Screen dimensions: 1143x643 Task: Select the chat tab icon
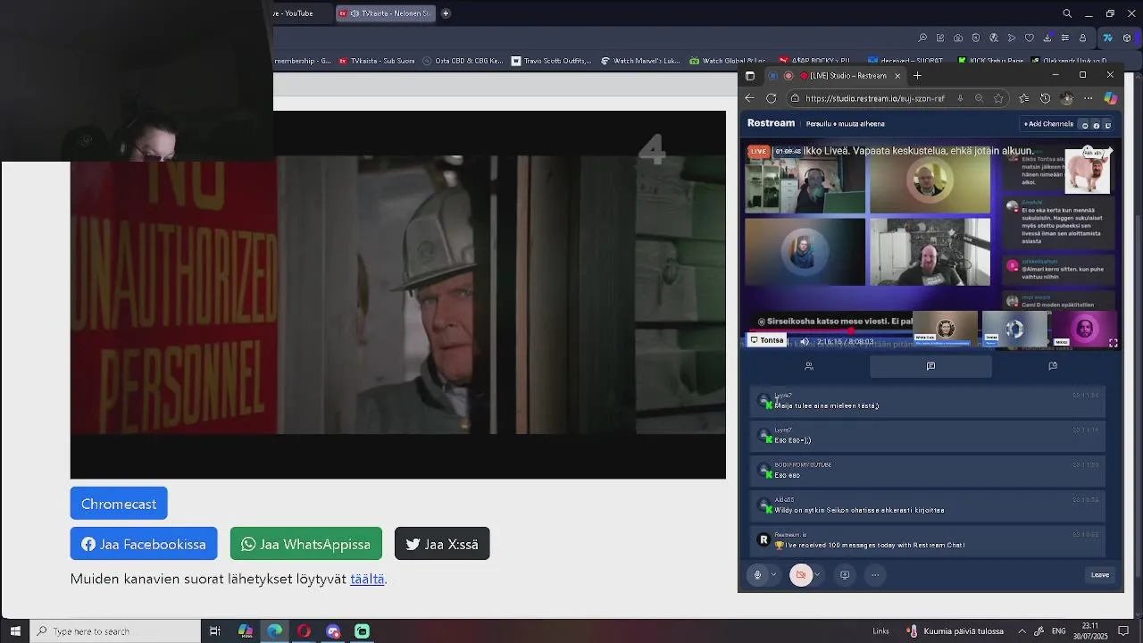930,366
